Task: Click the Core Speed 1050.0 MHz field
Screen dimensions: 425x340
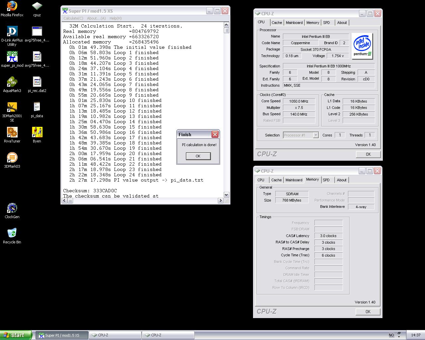Action: [299, 101]
